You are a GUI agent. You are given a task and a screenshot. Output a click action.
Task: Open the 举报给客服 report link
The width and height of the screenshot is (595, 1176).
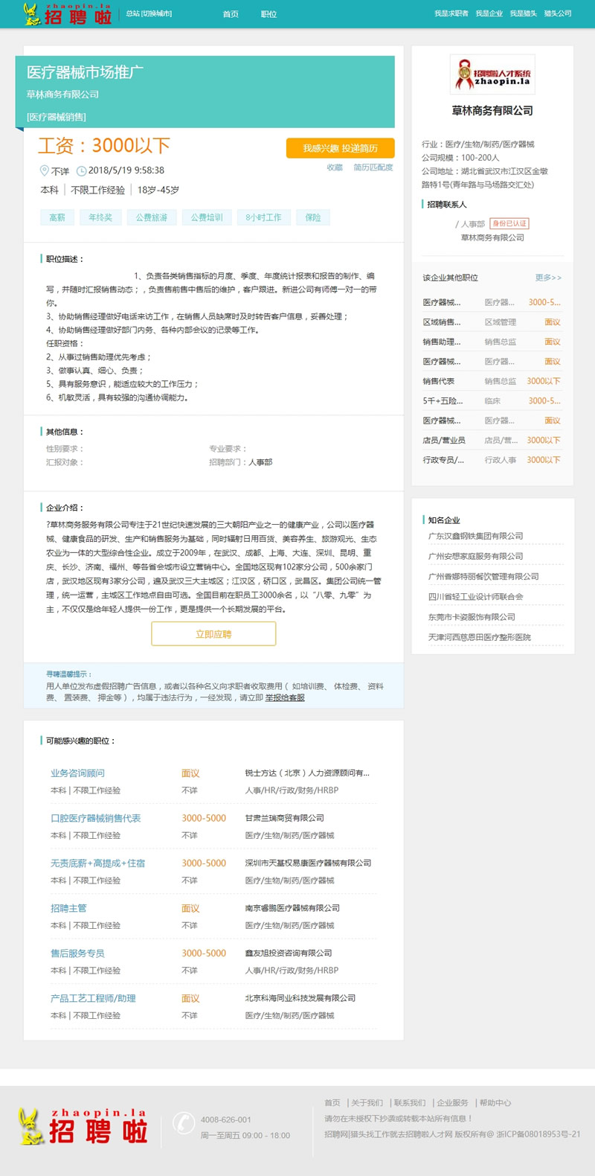tap(285, 697)
